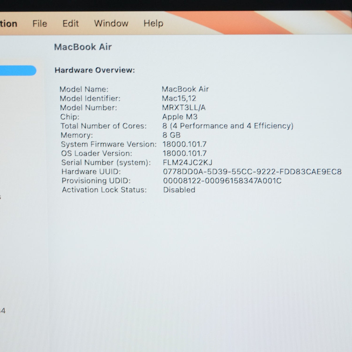Select the highlighted blue sidebar item

pyautogui.click(x=18, y=71)
